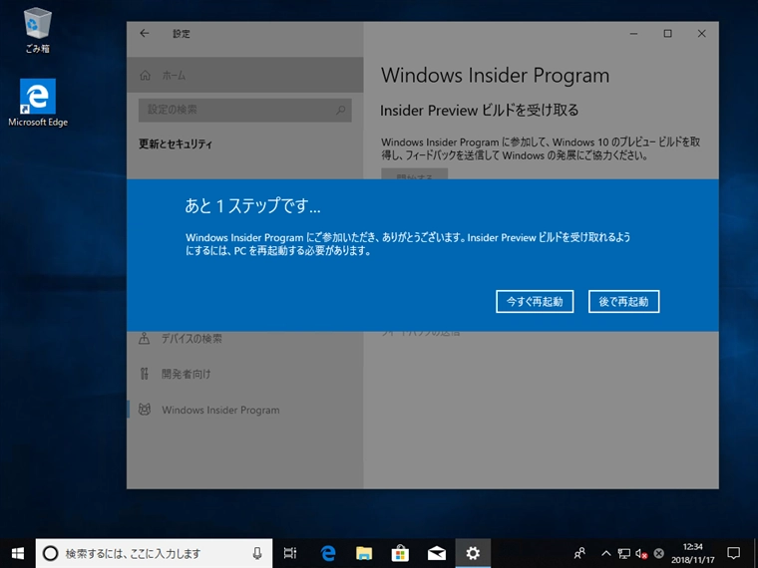Click the あと 1 ステップです... dialog title
Viewport: 758px width, 568px height.
(252, 206)
